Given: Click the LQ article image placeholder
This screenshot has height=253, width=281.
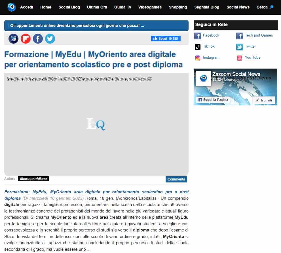Looking at the screenshot, I should [x=96, y=124].
